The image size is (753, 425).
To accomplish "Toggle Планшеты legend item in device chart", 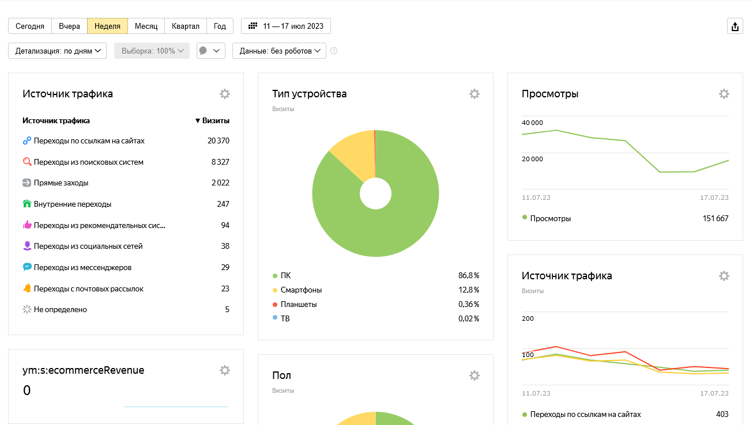I will pyautogui.click(x=298, y=304).
